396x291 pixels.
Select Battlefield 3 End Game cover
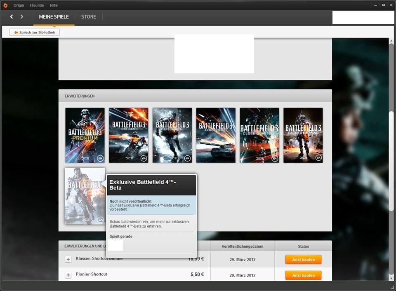pos(129,135)
